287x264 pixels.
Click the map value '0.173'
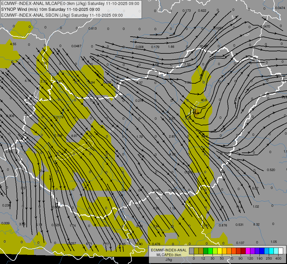[186, 11]
